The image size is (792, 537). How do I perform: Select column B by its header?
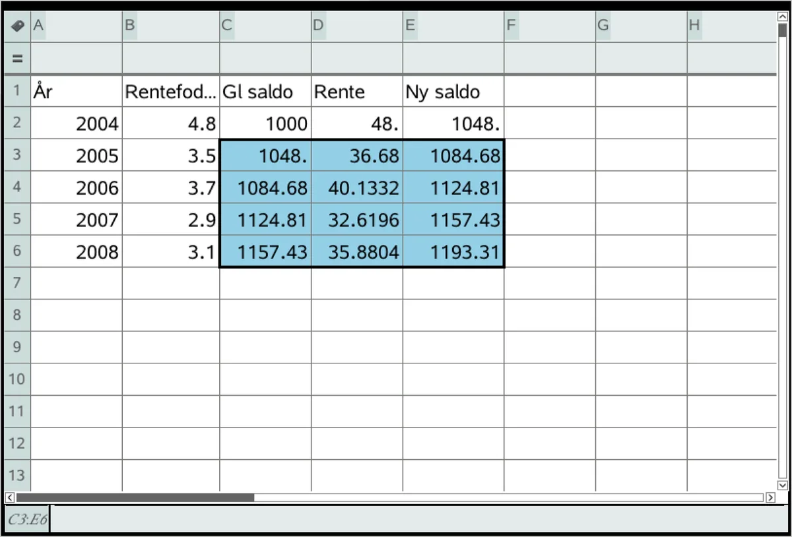[x=171, y=26]
